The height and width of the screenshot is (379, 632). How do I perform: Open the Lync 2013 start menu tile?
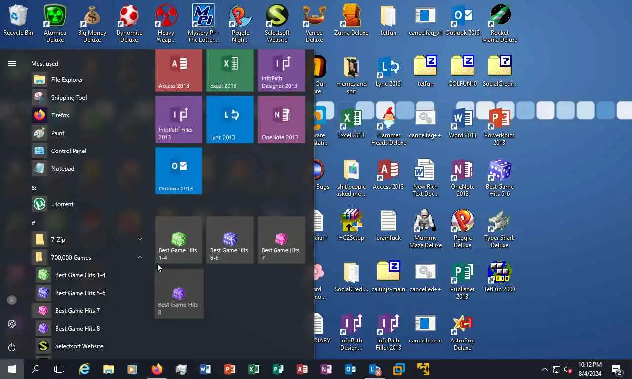[230, 119]
